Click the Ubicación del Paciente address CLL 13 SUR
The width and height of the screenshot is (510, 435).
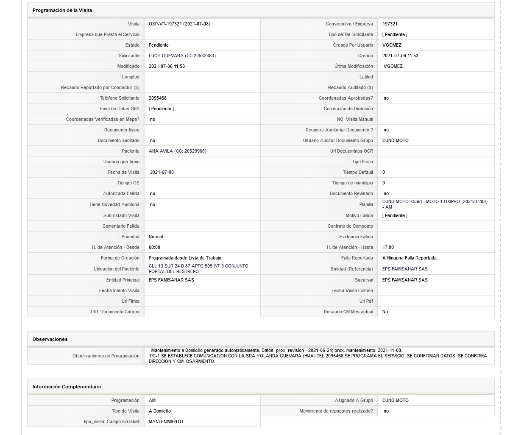point(198,269)
